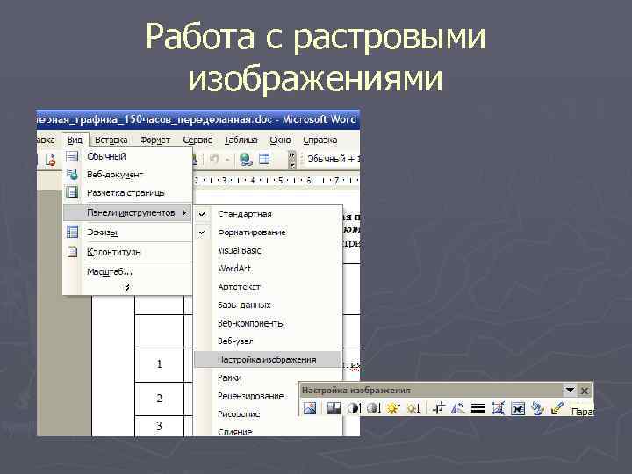Select Колонтитулы in the Вид menu

pos(127,252)
